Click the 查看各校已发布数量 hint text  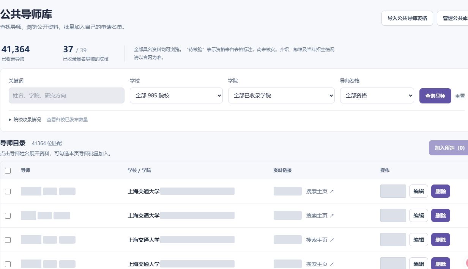(67, 119)
